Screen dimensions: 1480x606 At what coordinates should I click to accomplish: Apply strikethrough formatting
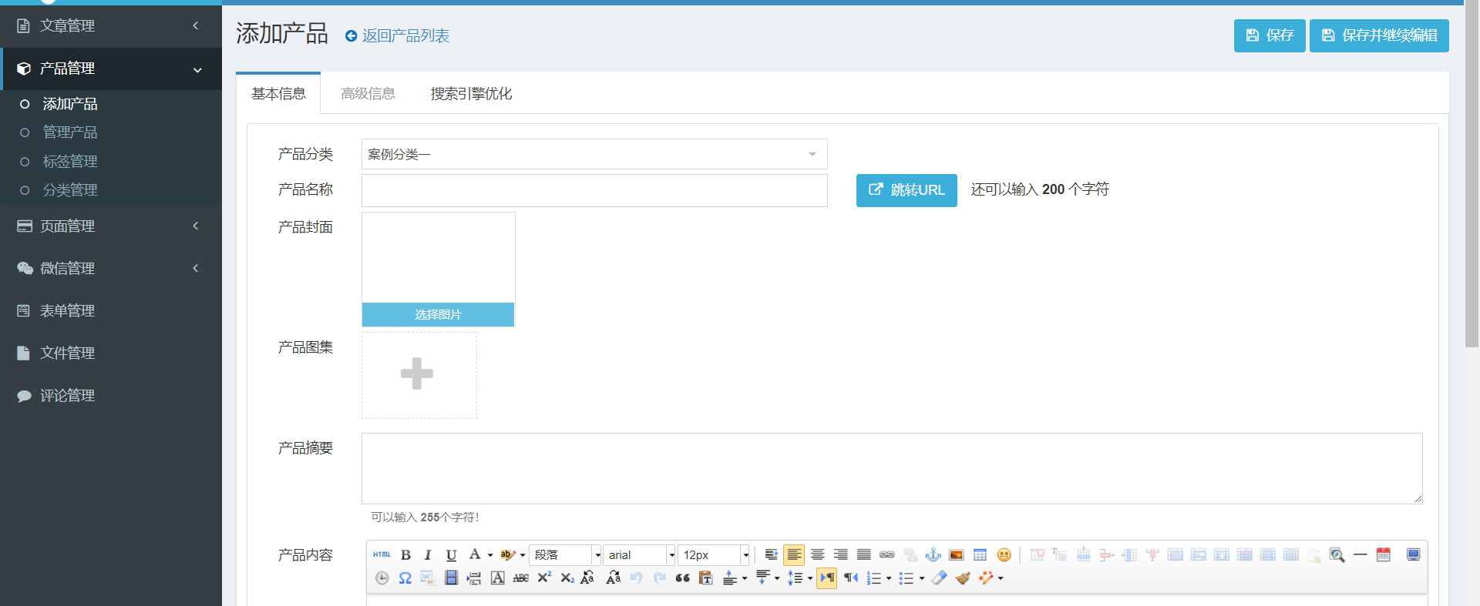520,578
